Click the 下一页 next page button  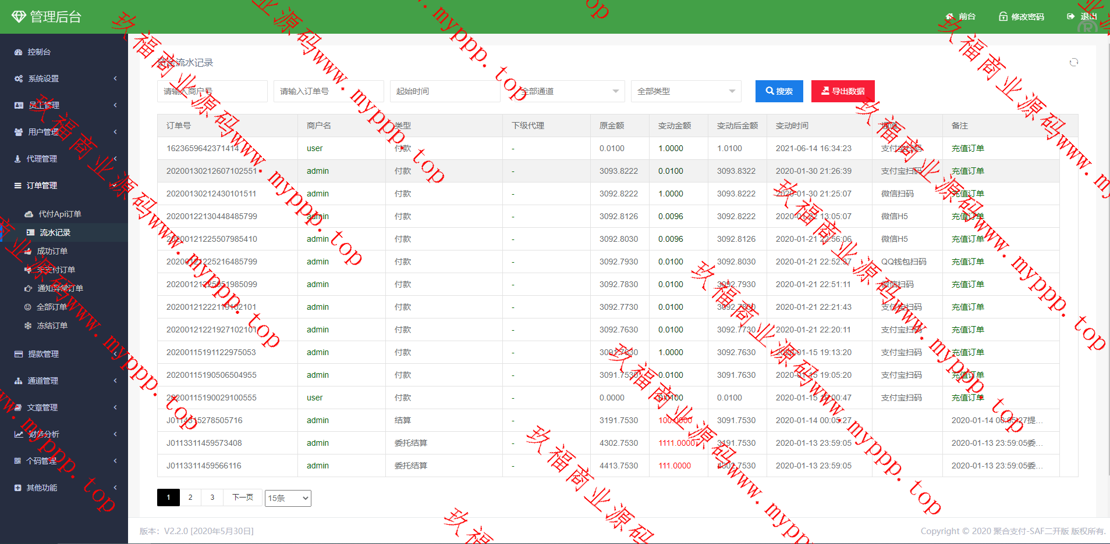[x=243, y=498]
